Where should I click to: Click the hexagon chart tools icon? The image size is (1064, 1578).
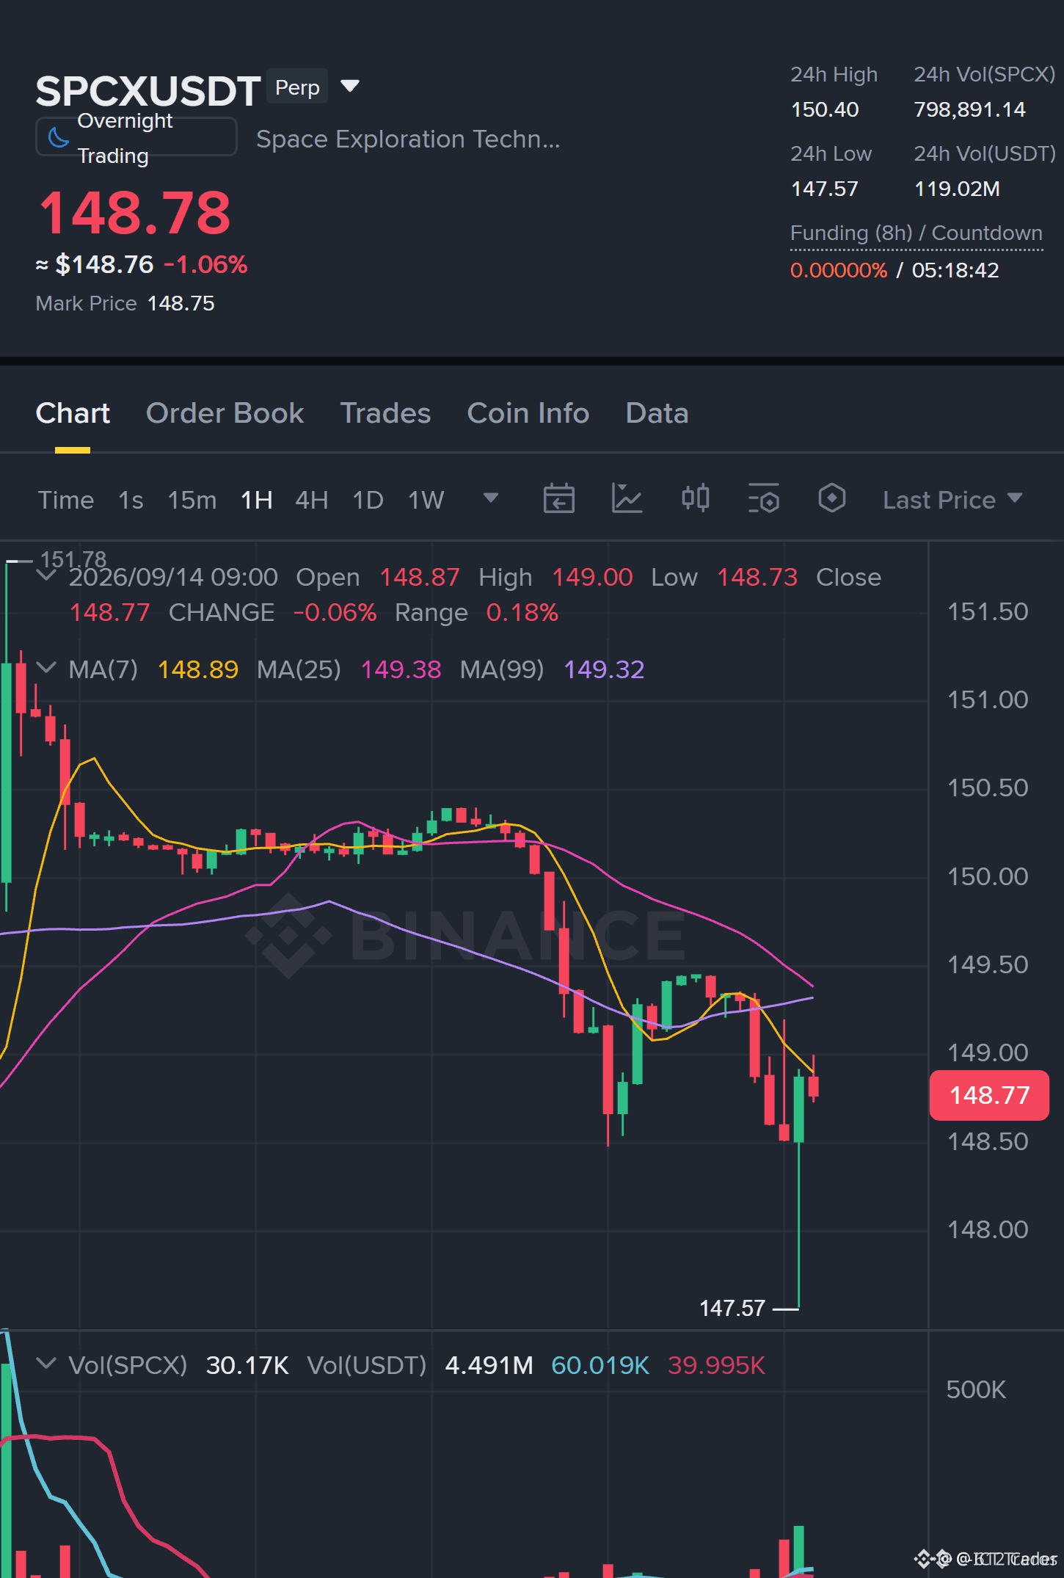pos(831,498)
